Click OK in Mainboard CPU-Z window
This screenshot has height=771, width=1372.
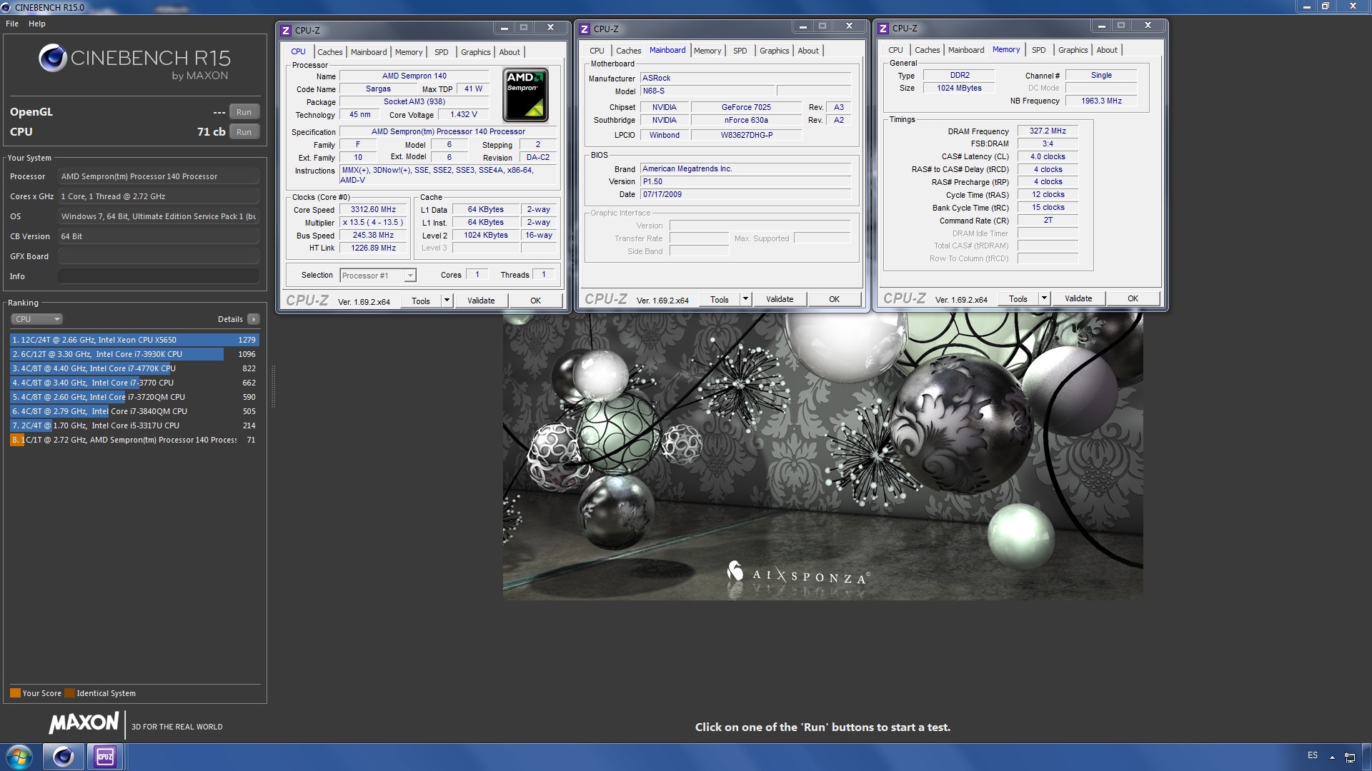[834, 299]
